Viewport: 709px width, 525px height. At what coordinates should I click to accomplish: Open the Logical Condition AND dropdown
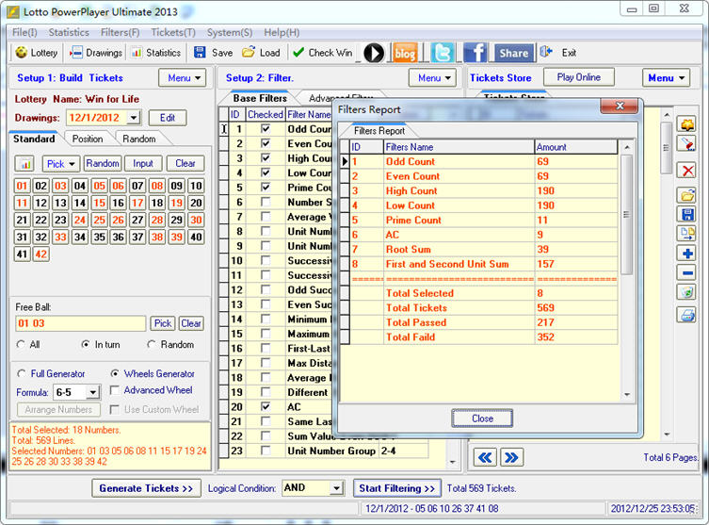click(x=336, y=488)
